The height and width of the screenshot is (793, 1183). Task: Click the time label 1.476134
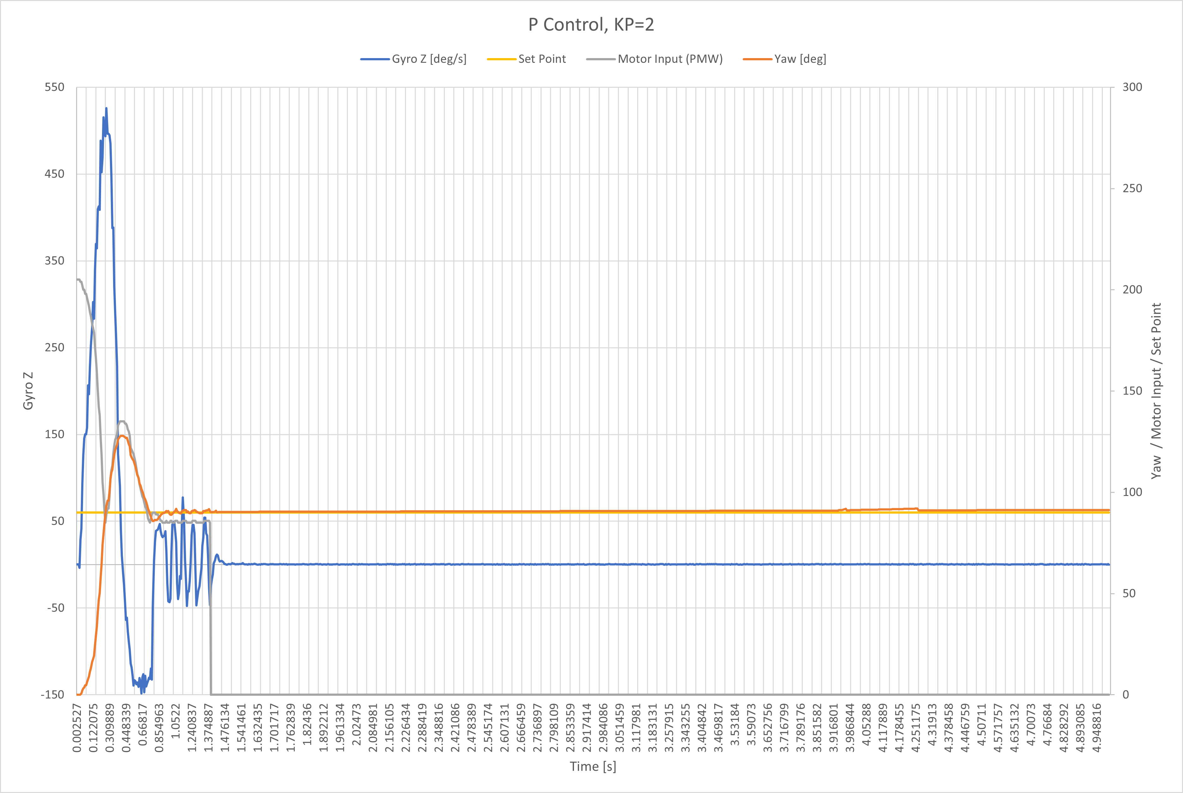click(225, 727)
